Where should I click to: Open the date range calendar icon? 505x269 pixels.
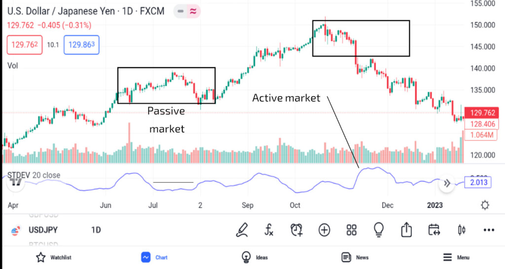tap(434, 230)
